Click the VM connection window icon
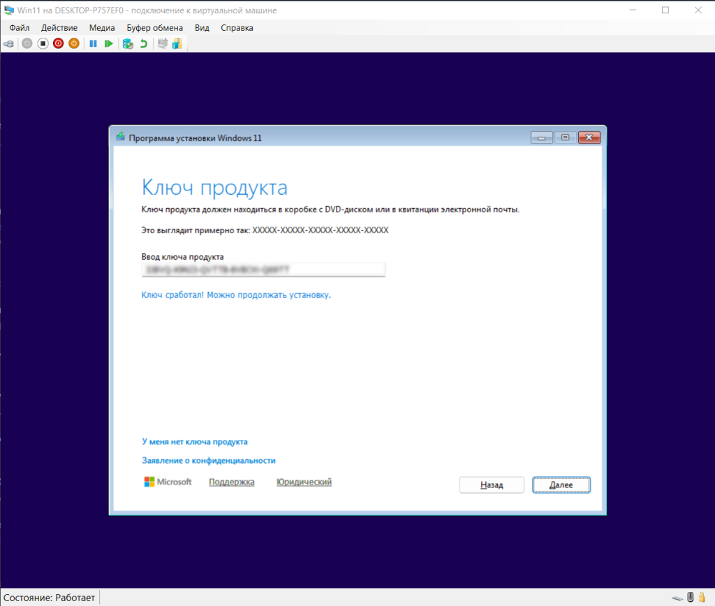The image size is (715, 606). (x=8, y=10)
